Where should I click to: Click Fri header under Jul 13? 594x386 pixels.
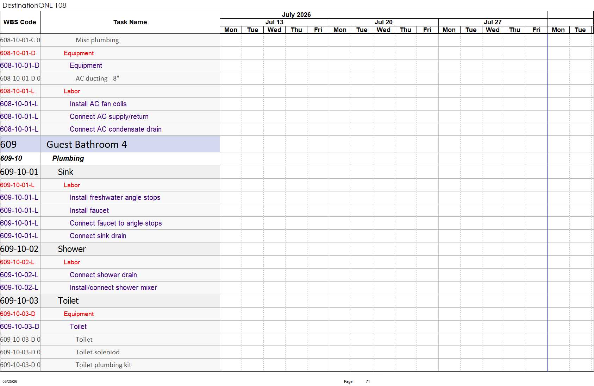[x=318, y=30]
